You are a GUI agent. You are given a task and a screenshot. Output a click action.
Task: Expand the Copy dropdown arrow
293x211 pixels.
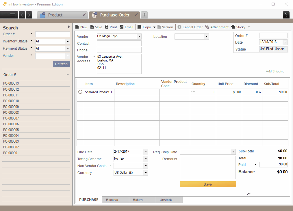click(x=154, y=27)
